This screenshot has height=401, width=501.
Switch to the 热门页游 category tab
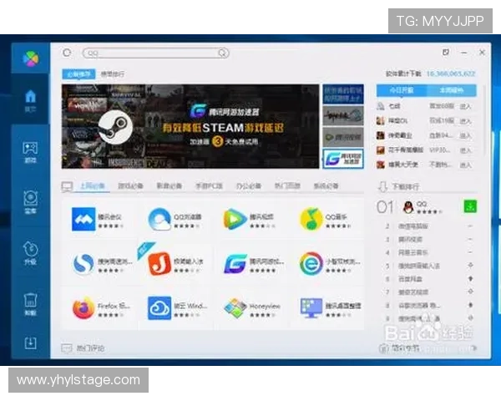tap(287, 185)
